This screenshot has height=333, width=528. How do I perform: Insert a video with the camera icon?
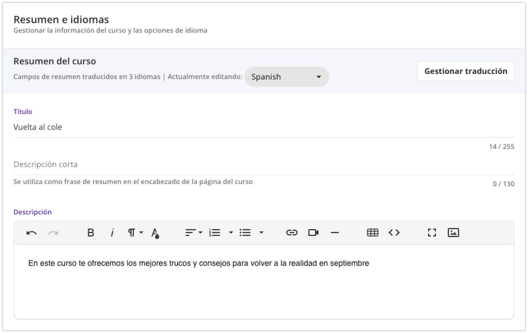tap(313, 233)
